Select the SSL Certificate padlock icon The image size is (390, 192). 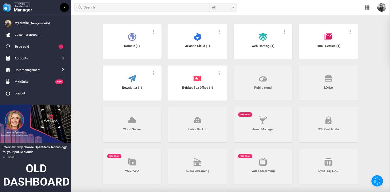tap(328, 120)
